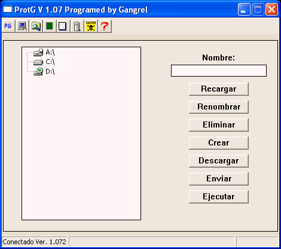Open help with red question mark icon
The image size is (281, 249).
[105, 26]
